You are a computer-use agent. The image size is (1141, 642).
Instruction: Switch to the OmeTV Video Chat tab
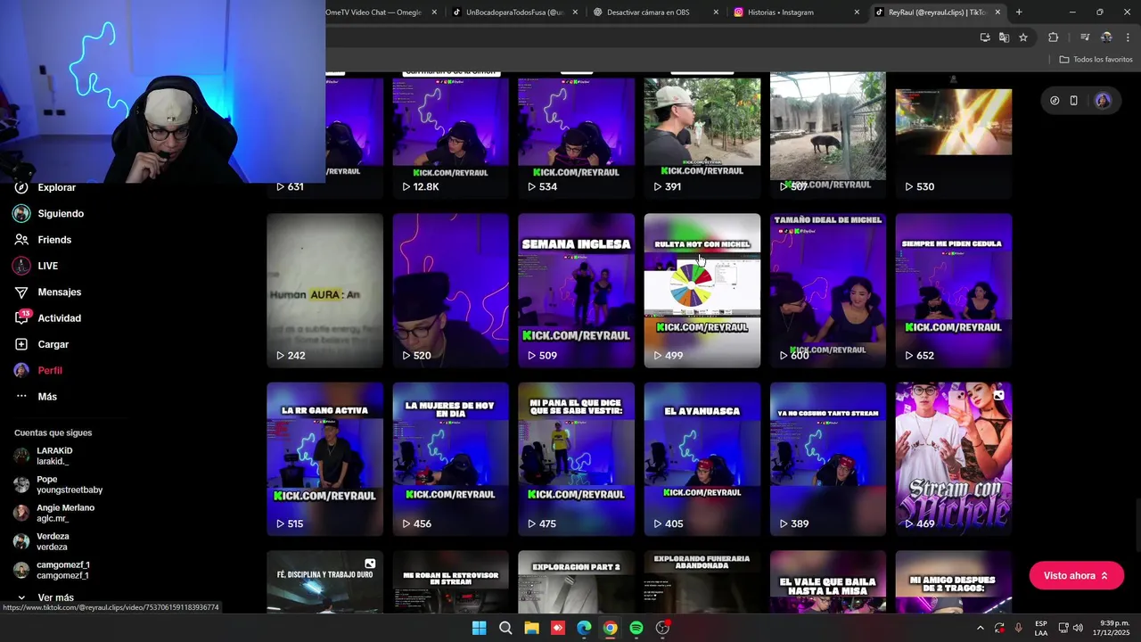click(374, 12)
